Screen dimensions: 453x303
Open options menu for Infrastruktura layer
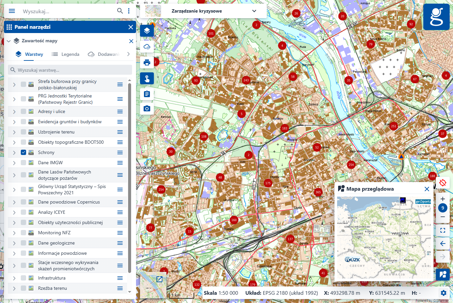[120, 278]
